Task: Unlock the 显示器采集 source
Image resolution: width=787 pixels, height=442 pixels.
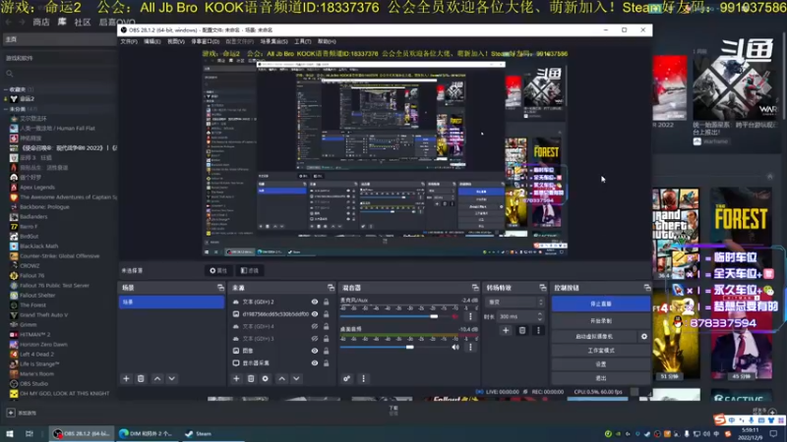Action: point(327,362)
